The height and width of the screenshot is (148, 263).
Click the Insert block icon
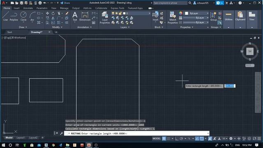(155, 16)
